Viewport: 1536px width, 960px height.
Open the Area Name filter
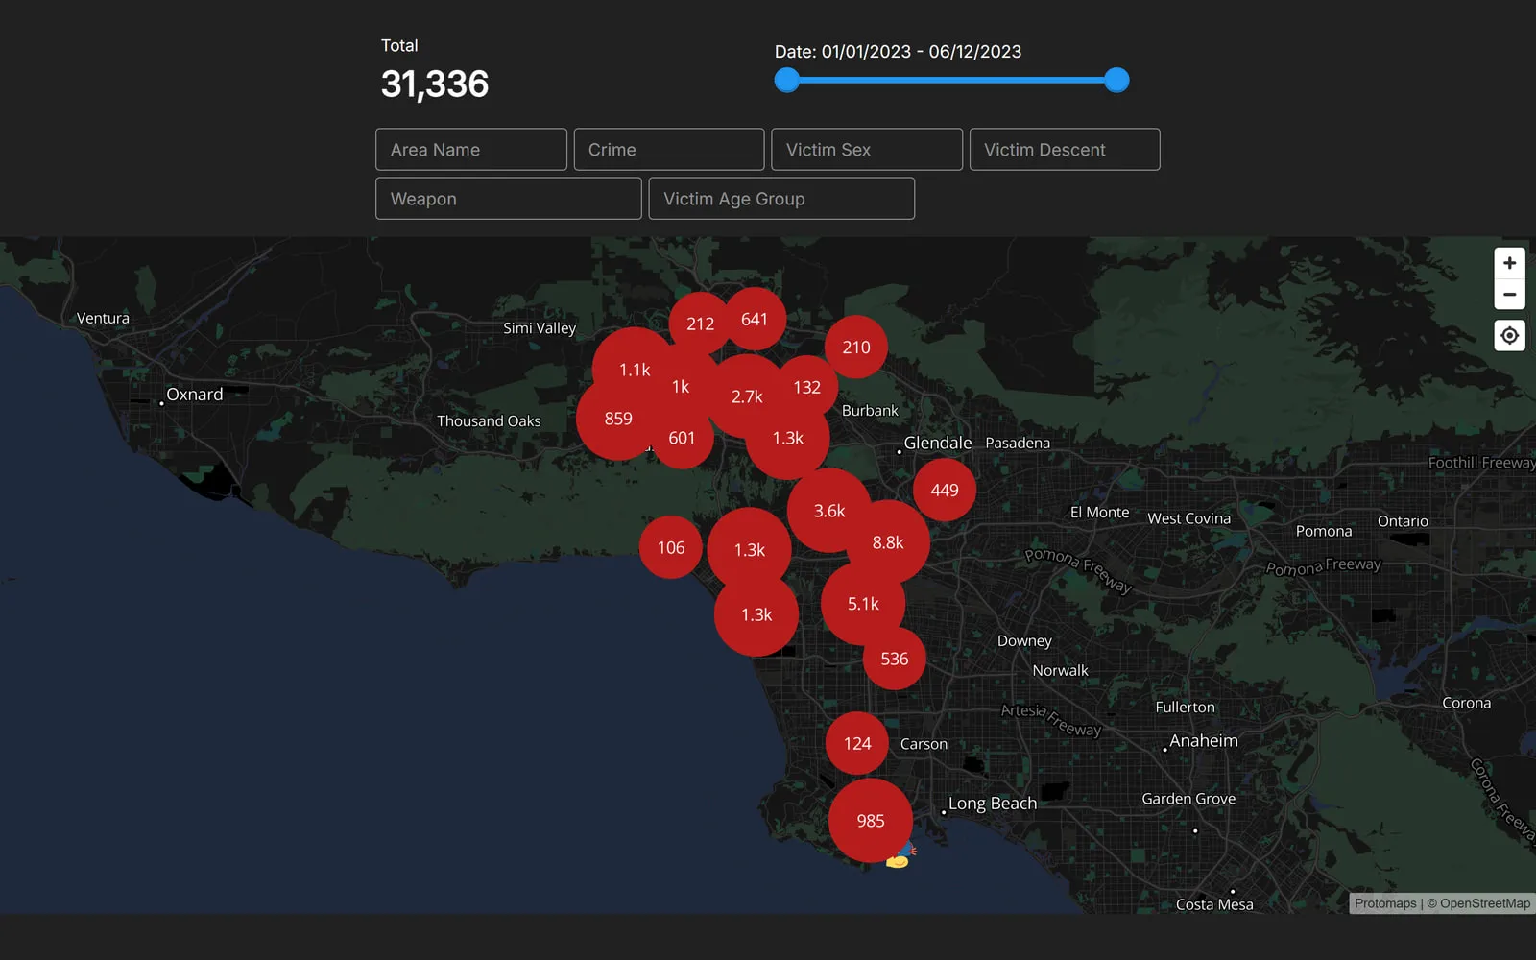coord(471,150)
